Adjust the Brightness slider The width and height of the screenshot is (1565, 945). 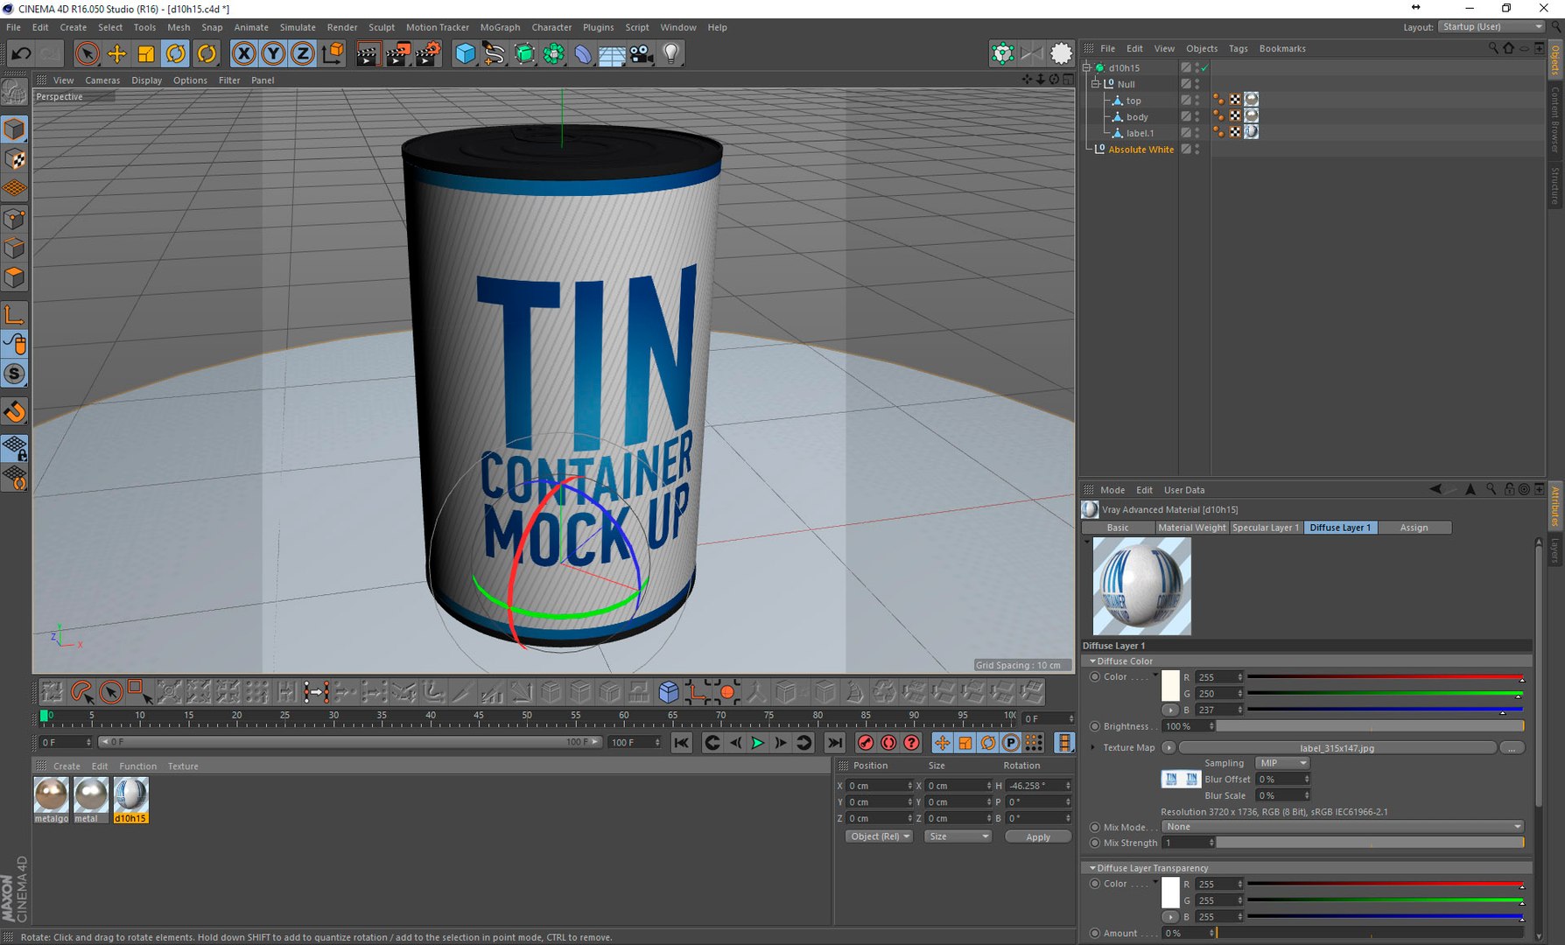1370,726
